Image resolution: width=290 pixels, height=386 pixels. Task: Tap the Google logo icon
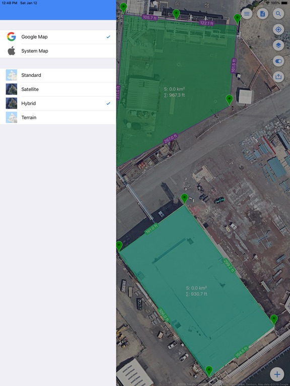(12, 37)
